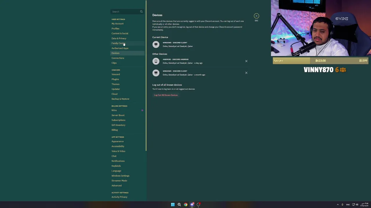Switch ENG input language
Screen dimensions: 371x208
pos(348,205)
